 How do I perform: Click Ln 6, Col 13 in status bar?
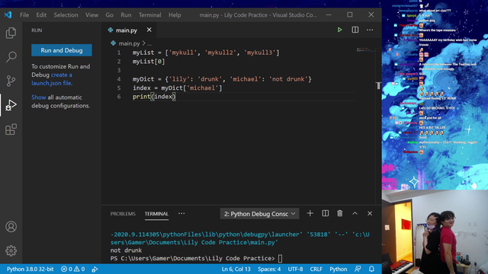click(236, 269)
